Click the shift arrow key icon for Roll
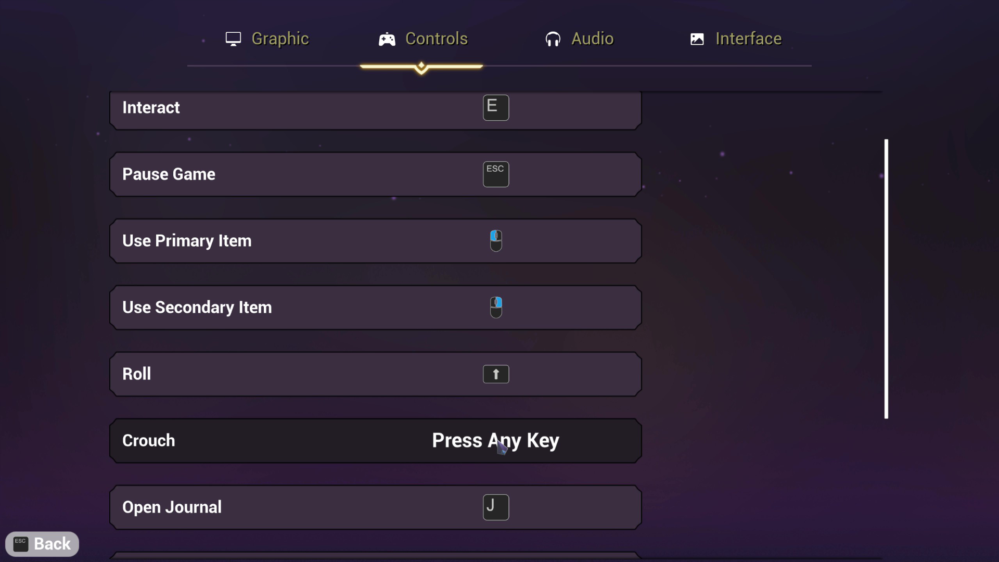The image size is (999, 562). [496, 374]
